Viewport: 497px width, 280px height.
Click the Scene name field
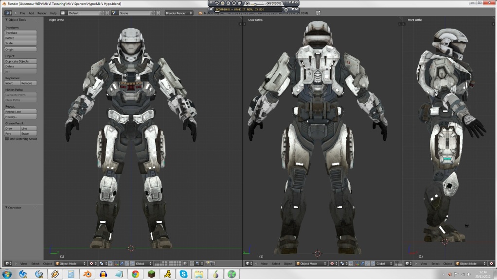coord(134,13)
